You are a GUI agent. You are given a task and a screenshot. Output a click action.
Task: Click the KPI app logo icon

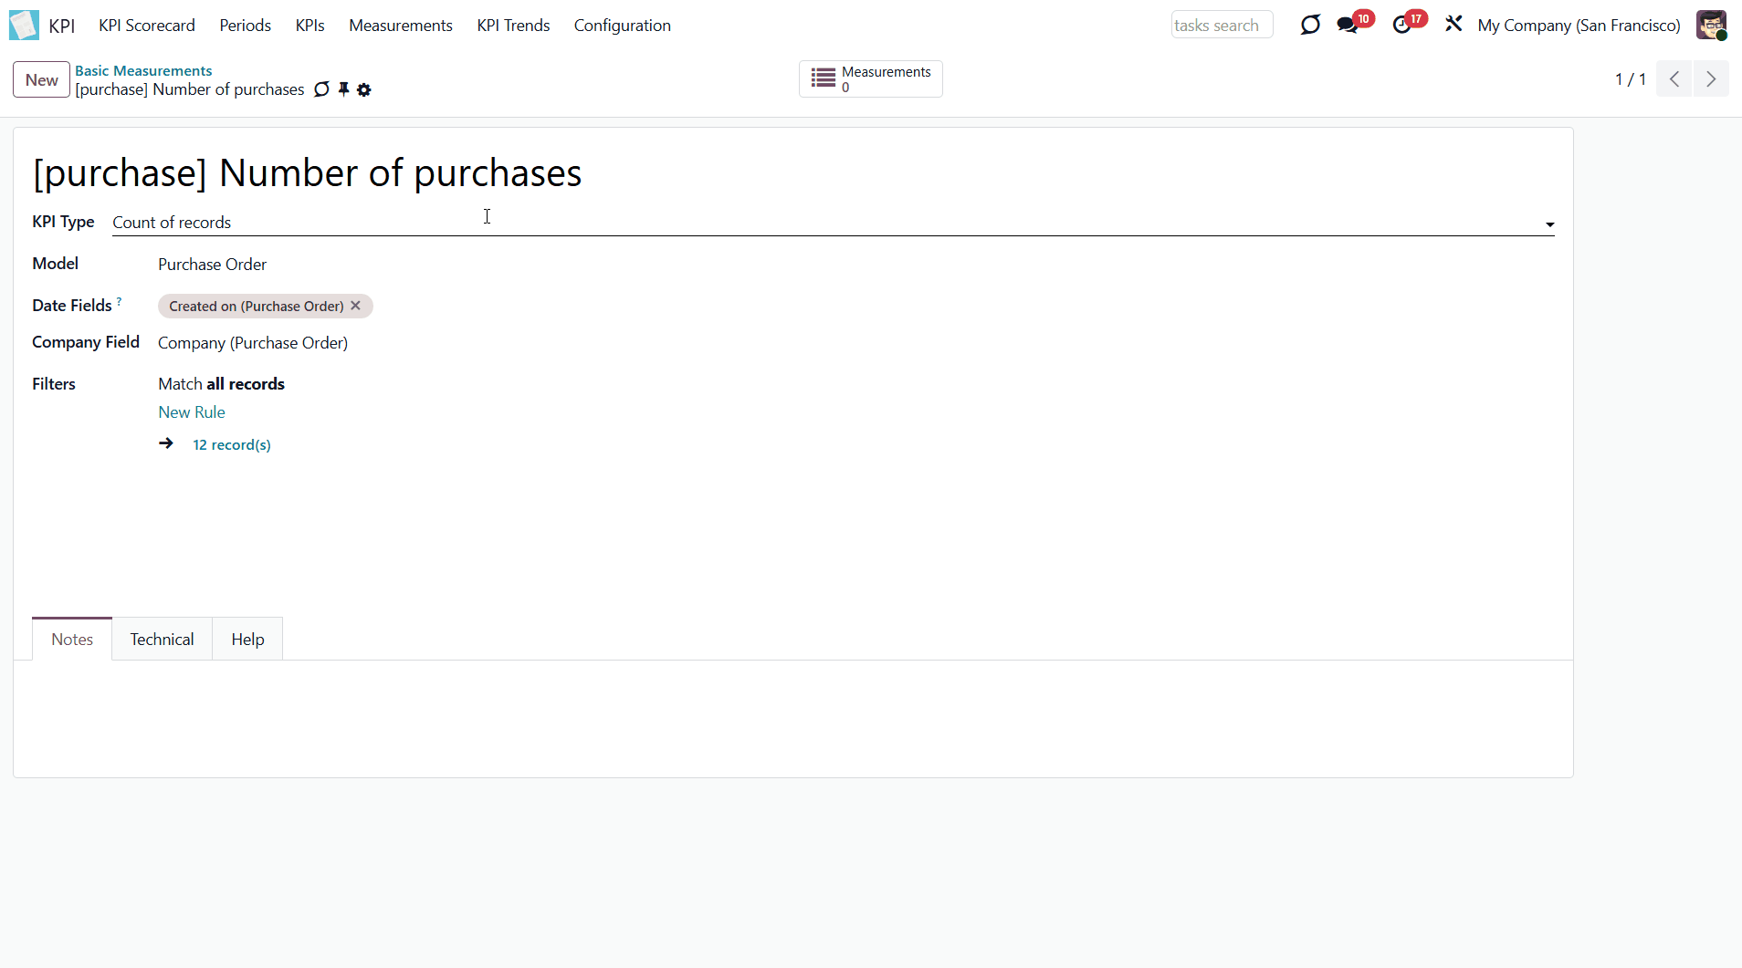[x=24, y=25]
